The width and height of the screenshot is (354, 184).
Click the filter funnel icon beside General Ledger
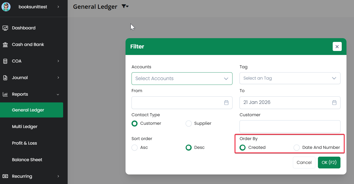[125, 7]
